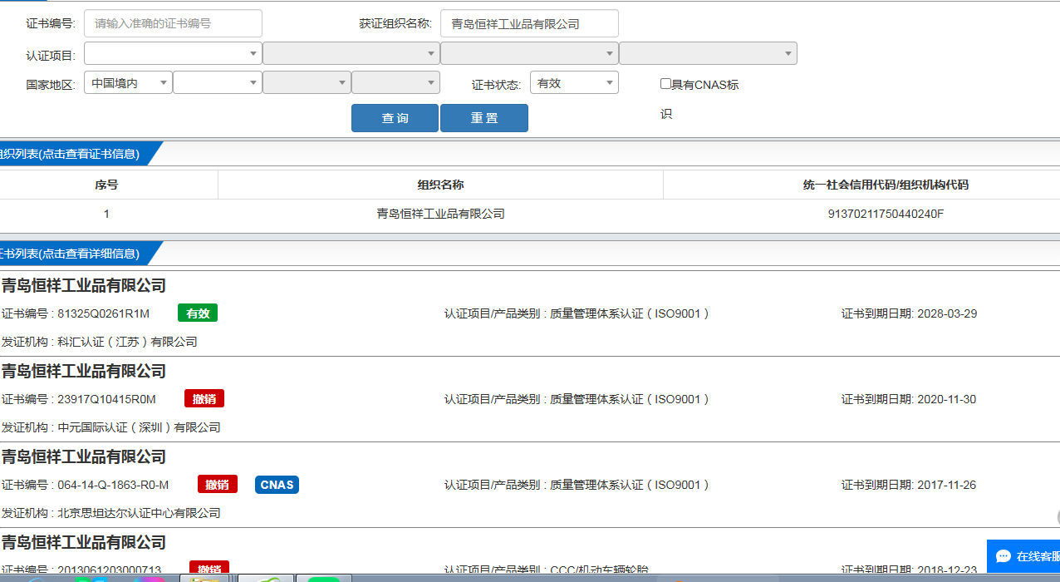Click expiry date 2028-03-29
The image size is (1060, 582).
tap(947, 313)
